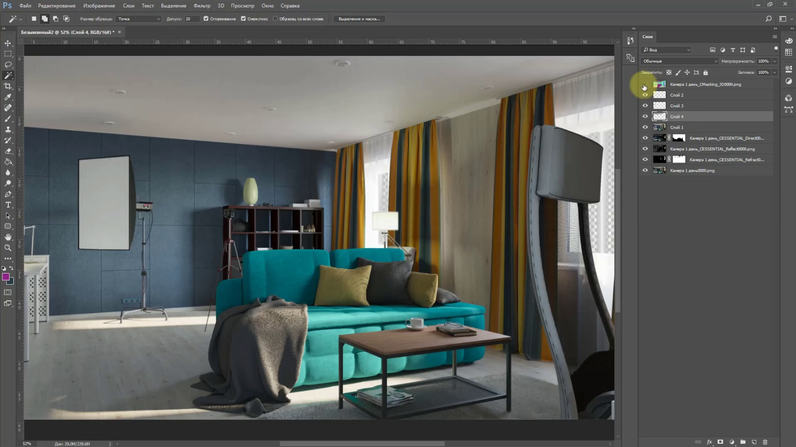This screenshot has height=447, width=796.
Task: Activate the Hand tool
Action: [x=8, y=237]
